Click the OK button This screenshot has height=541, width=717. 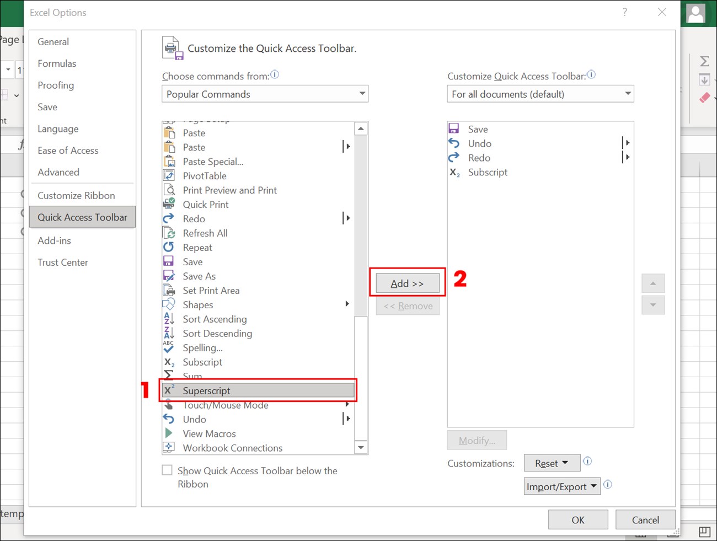point(578,519)
